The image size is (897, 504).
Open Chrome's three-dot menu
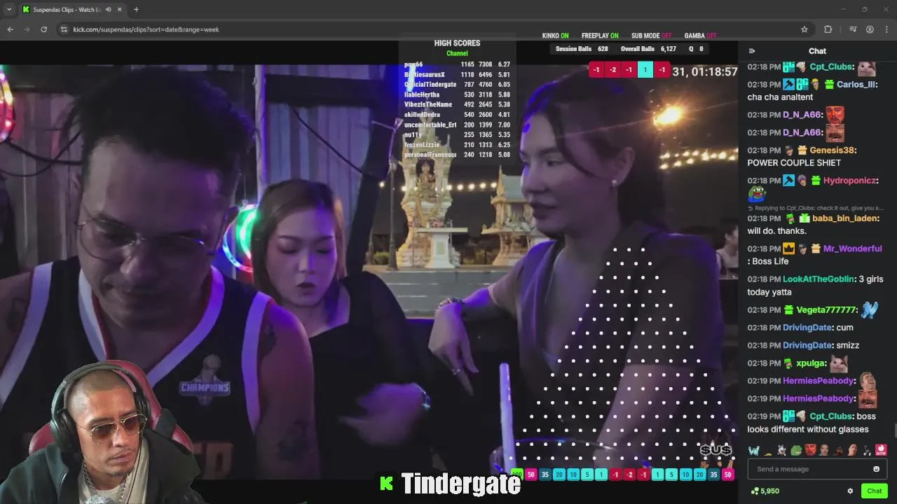coord(887,29)
